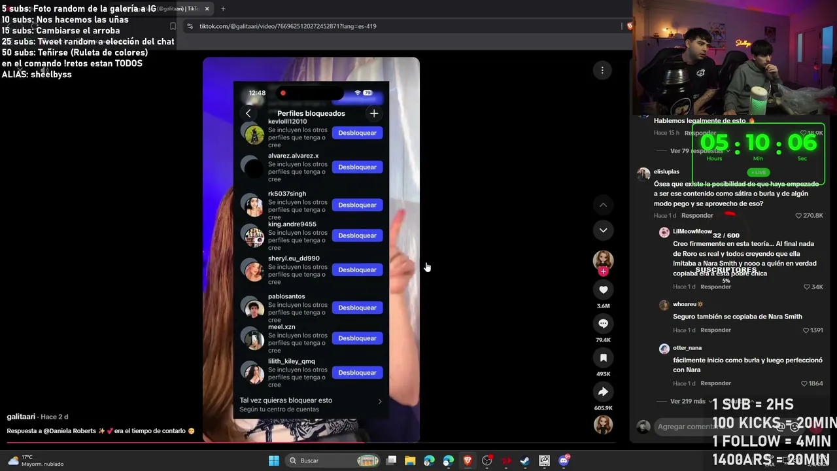Open site info icon in address bar
Image resolution: width=837 pixels, height=471 pixels.
coord(190,26)
